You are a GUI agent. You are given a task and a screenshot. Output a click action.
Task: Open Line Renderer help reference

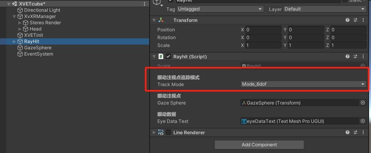pyautogui.click(x=347, y=132)
